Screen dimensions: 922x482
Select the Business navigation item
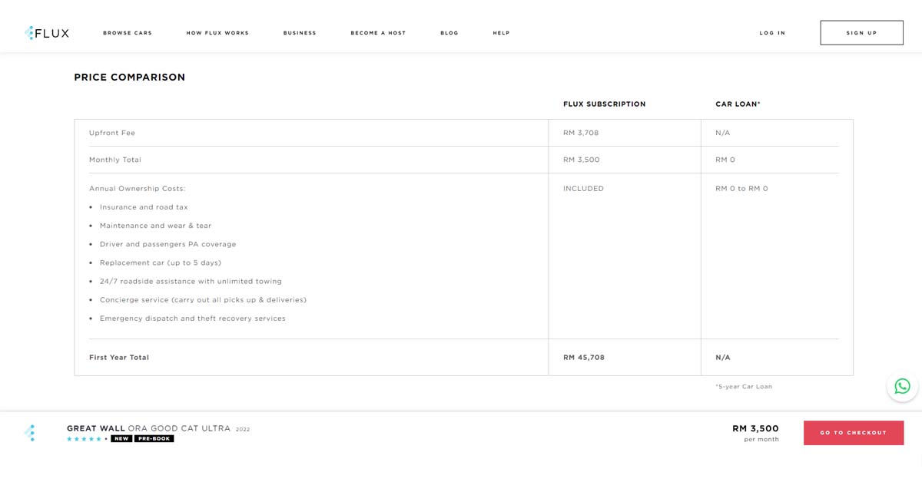click(300, 33)
